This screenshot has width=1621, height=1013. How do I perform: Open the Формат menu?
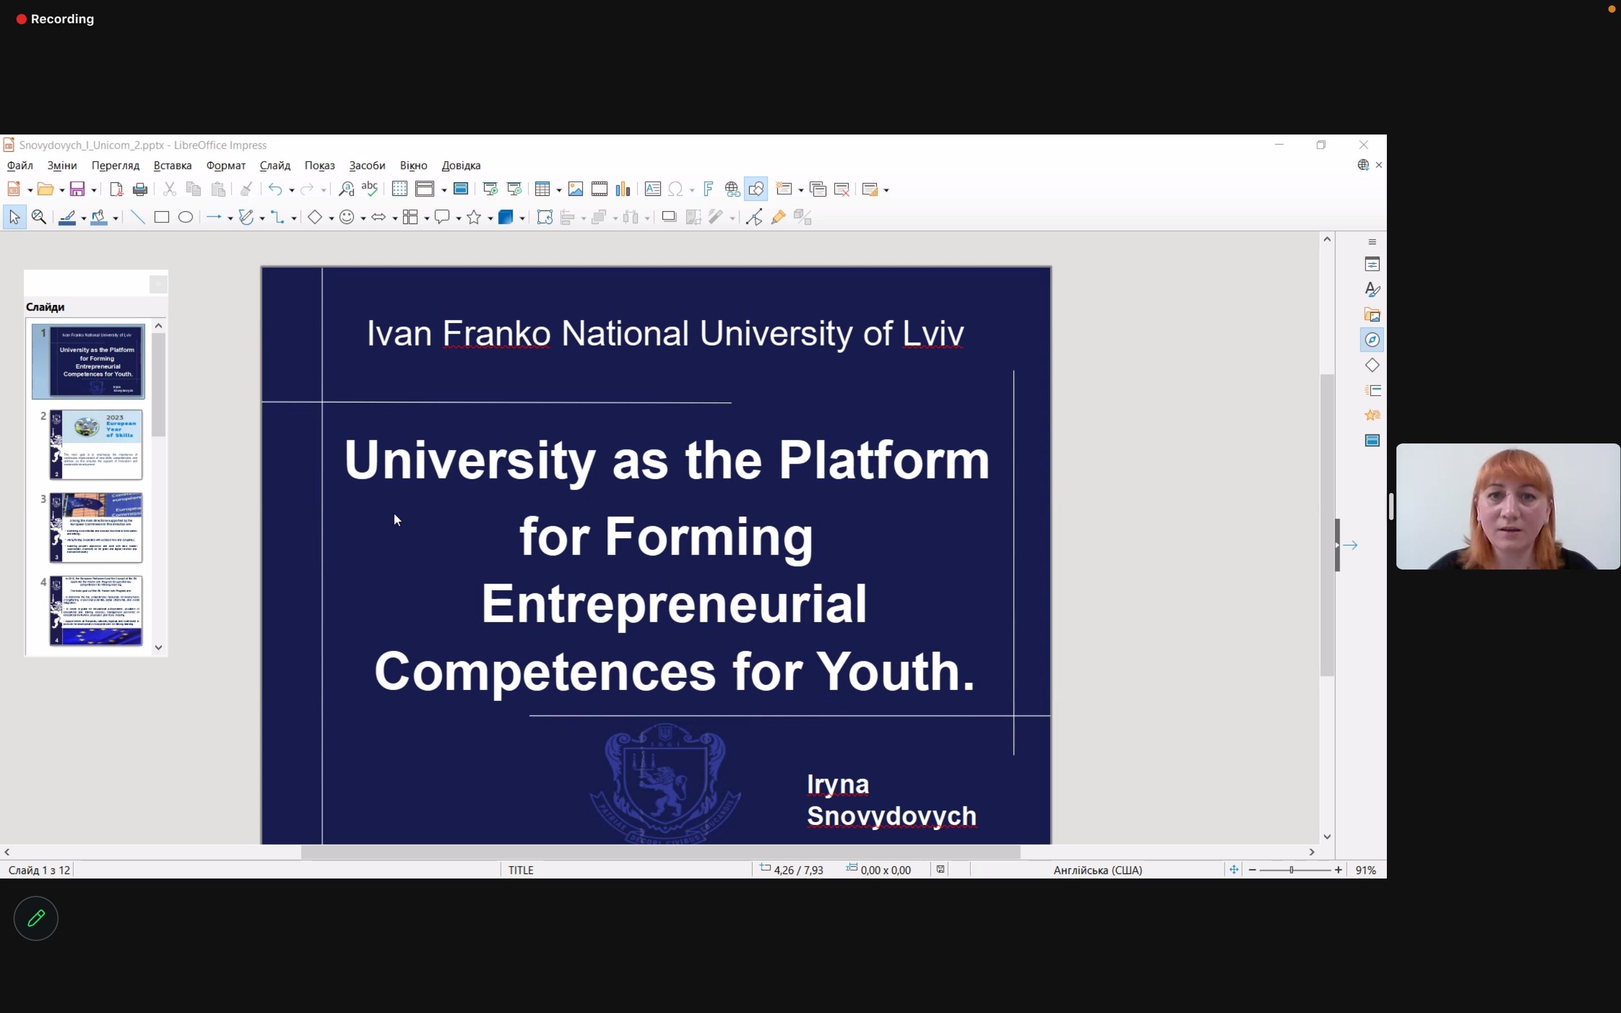click(x=226, y=165)
